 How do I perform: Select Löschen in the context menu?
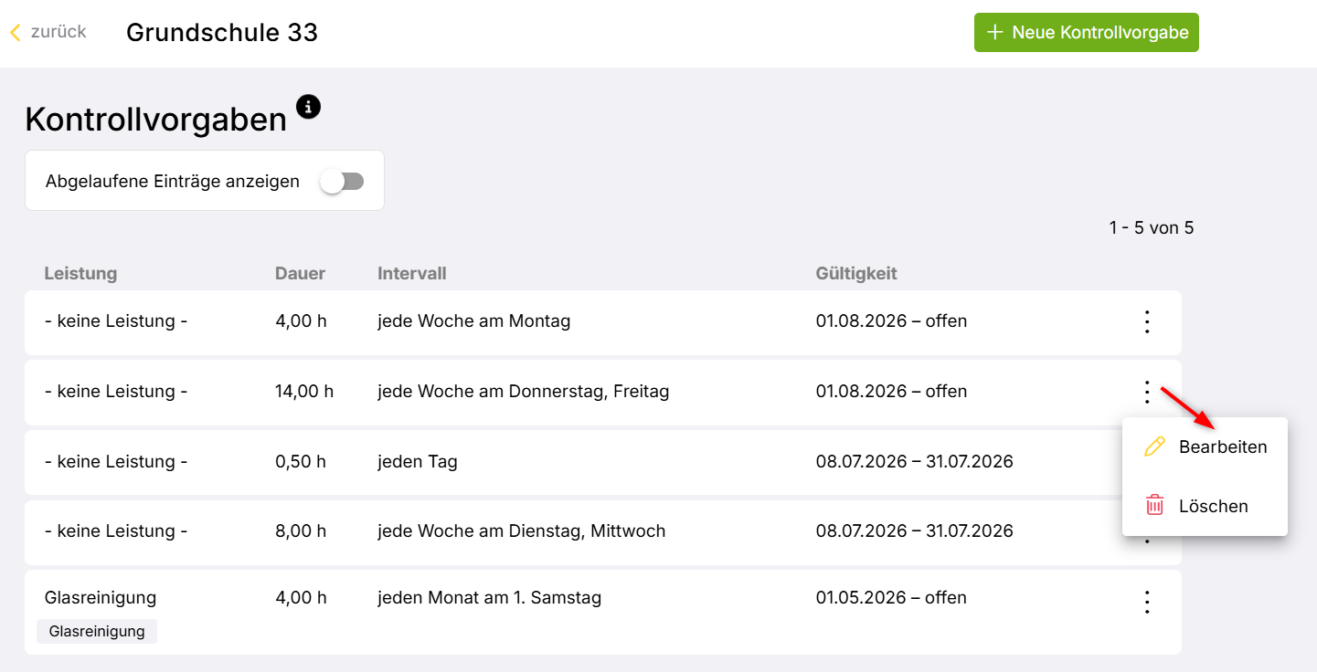tap(1205, 506)
